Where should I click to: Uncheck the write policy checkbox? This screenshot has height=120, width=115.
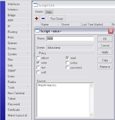[x=38, y=63]
